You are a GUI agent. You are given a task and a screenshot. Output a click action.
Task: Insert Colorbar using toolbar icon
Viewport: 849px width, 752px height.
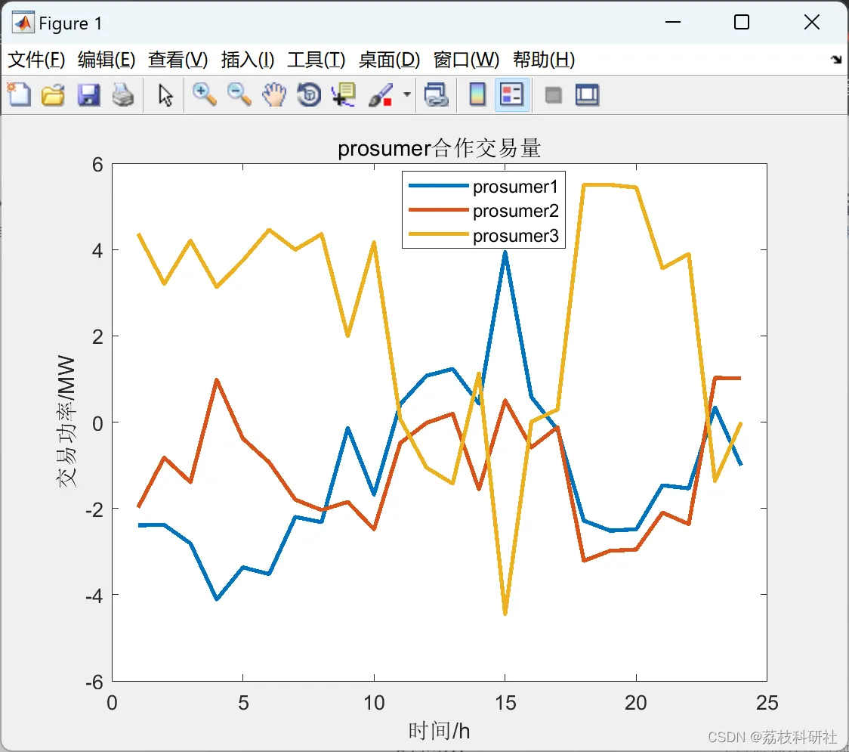[477, 94]
